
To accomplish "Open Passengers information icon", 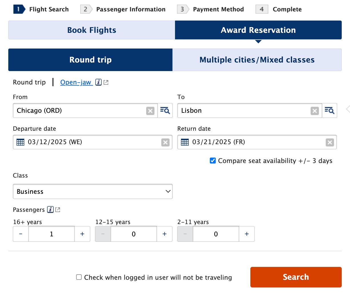I will (51, 210).
